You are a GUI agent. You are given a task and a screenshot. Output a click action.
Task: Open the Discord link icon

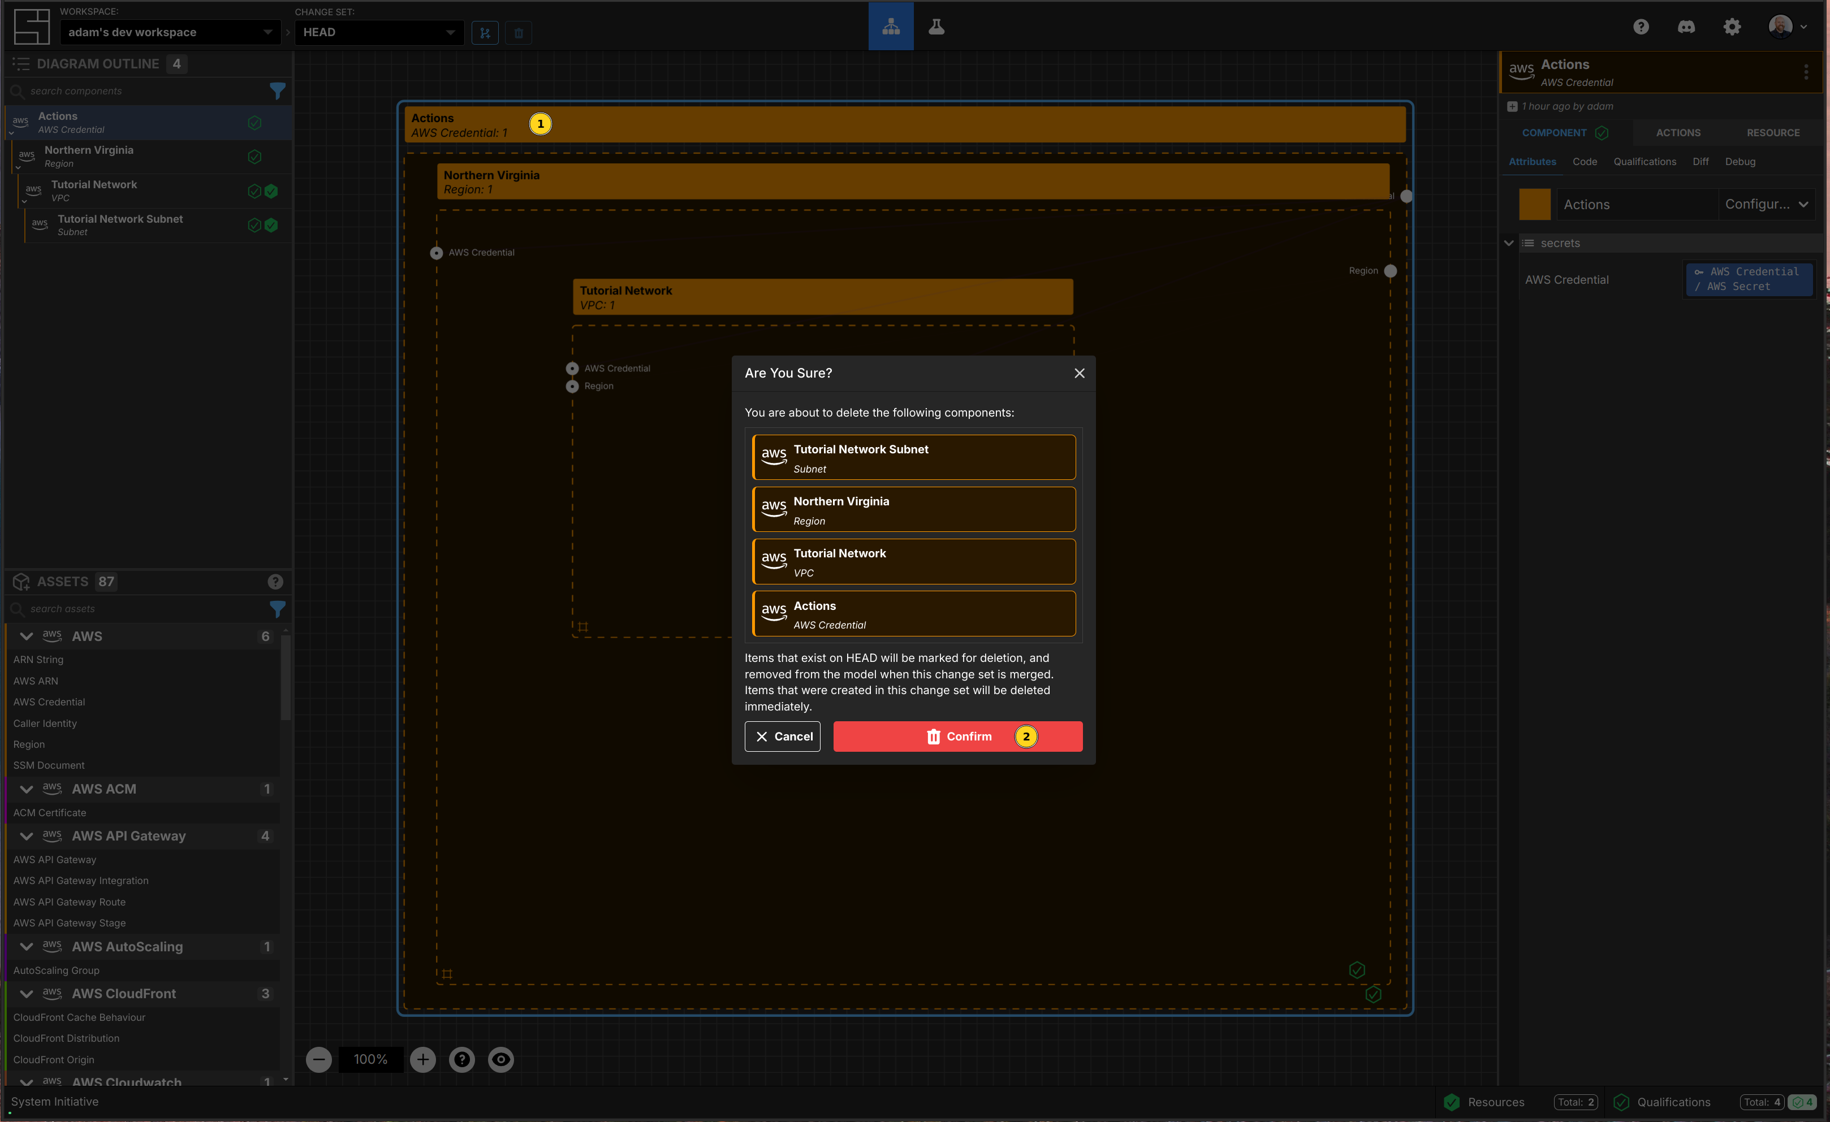pos(1686,27)
